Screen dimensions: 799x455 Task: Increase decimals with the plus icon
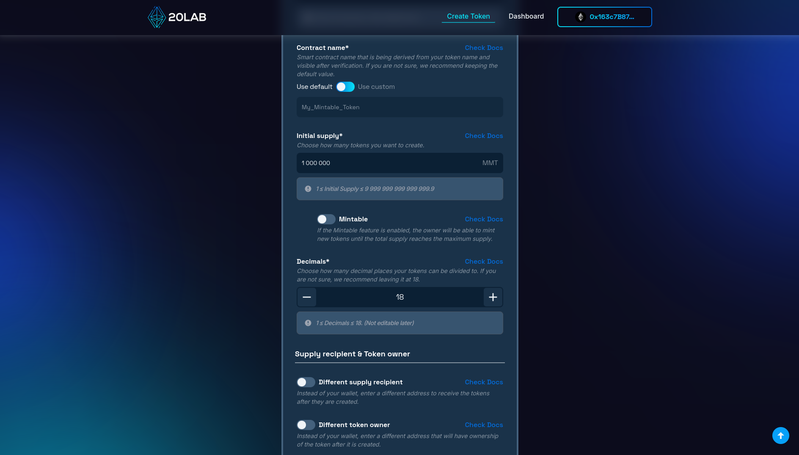click(x=493, y=297)
